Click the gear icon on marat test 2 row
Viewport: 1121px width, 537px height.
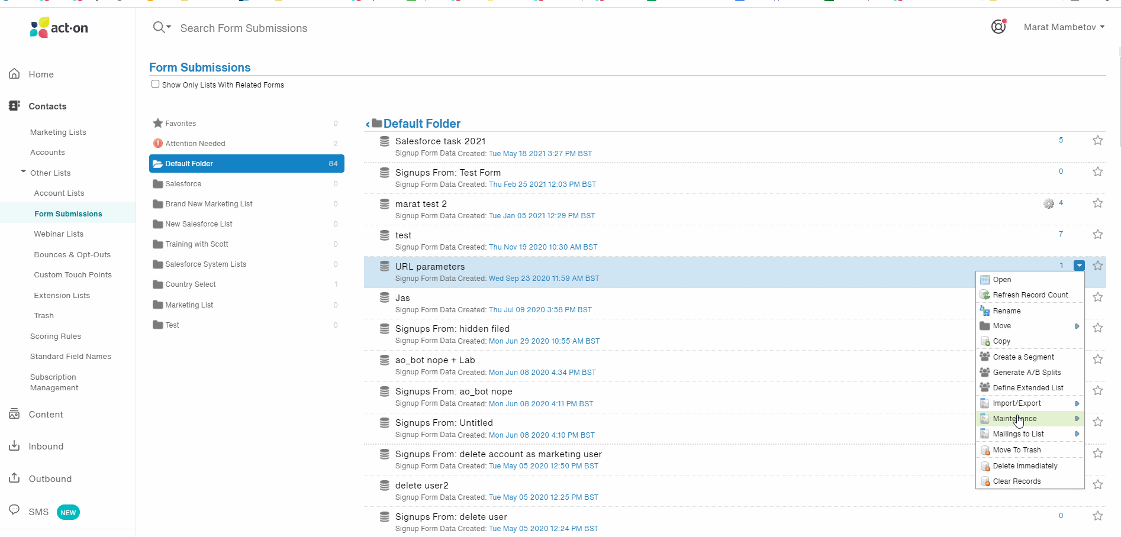click(1049, 203)
